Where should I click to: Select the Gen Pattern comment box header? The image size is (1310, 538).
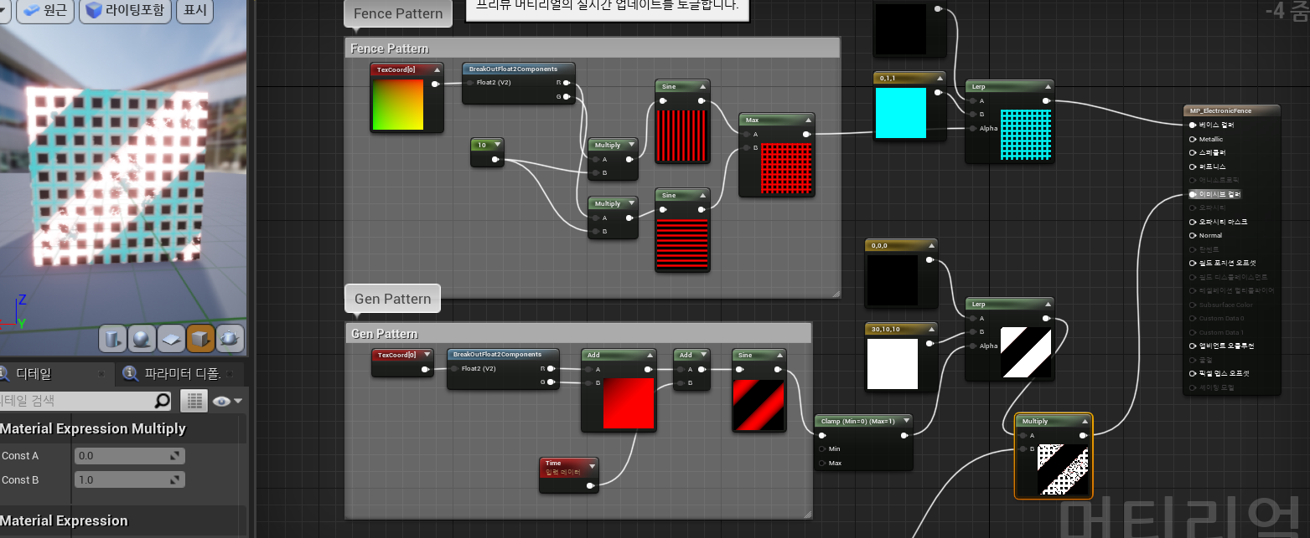578,333
